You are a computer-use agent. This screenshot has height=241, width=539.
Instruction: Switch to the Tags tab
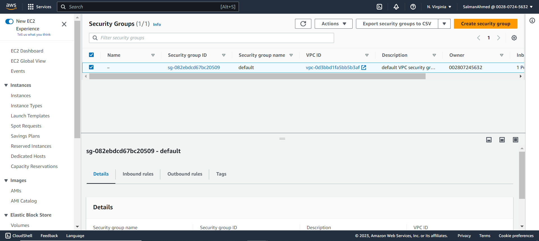(221, 174)
